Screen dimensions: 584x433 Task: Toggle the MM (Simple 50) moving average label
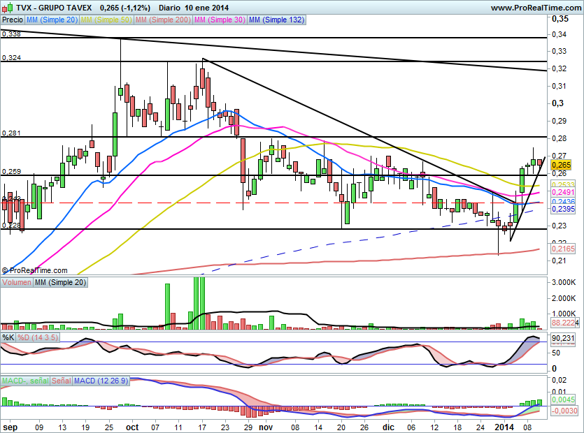[106, 20]
